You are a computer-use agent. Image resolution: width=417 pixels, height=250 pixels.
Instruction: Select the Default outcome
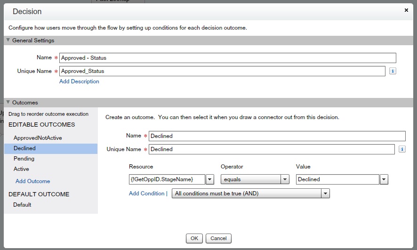tap(22, 205)
